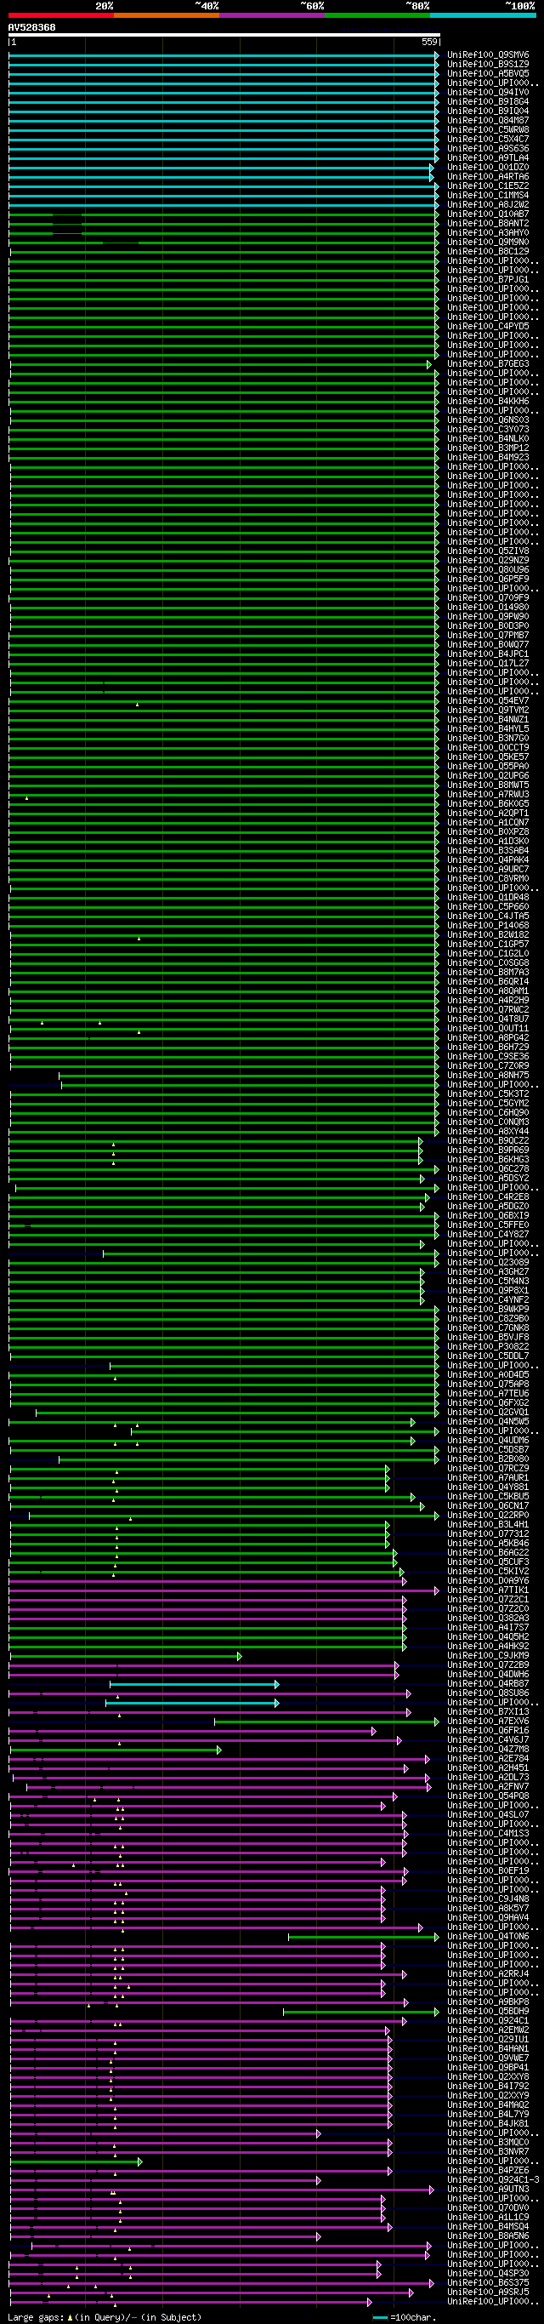
Task: Click the green bar for UniRef100_Q5BDH9
Action: [x=361, y=2012]
